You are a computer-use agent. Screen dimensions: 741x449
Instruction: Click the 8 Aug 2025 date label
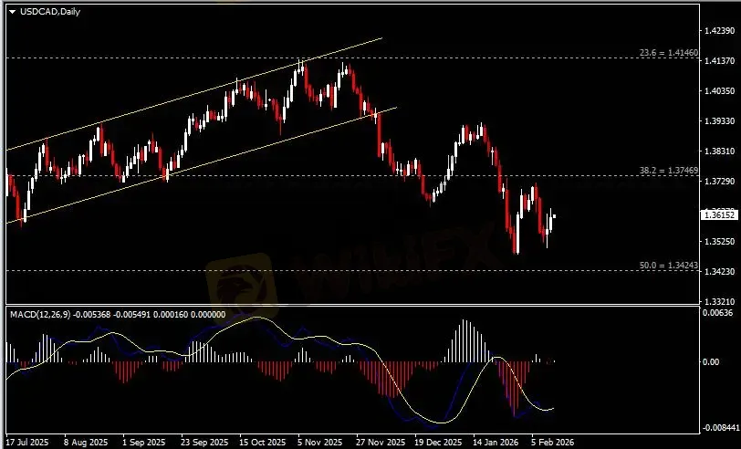[86, 443]
